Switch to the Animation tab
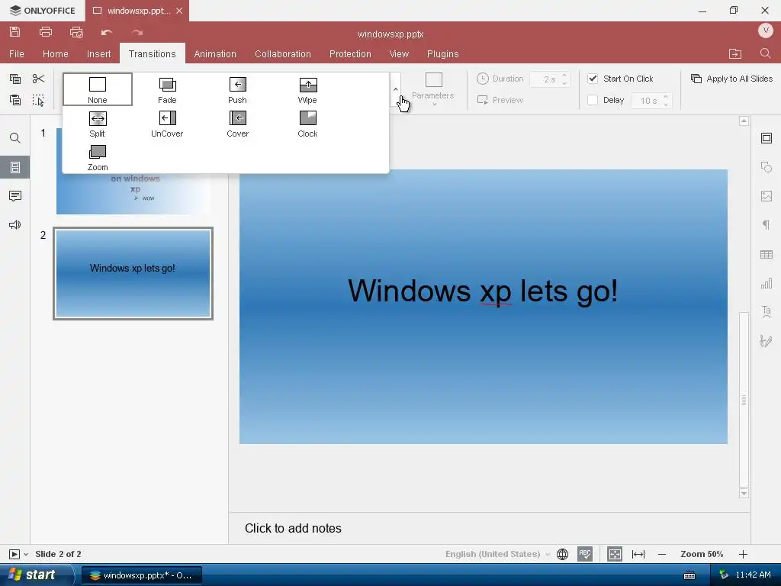This screenshot has width=781, height=586. pyautogui.click(x=215, y=54)
